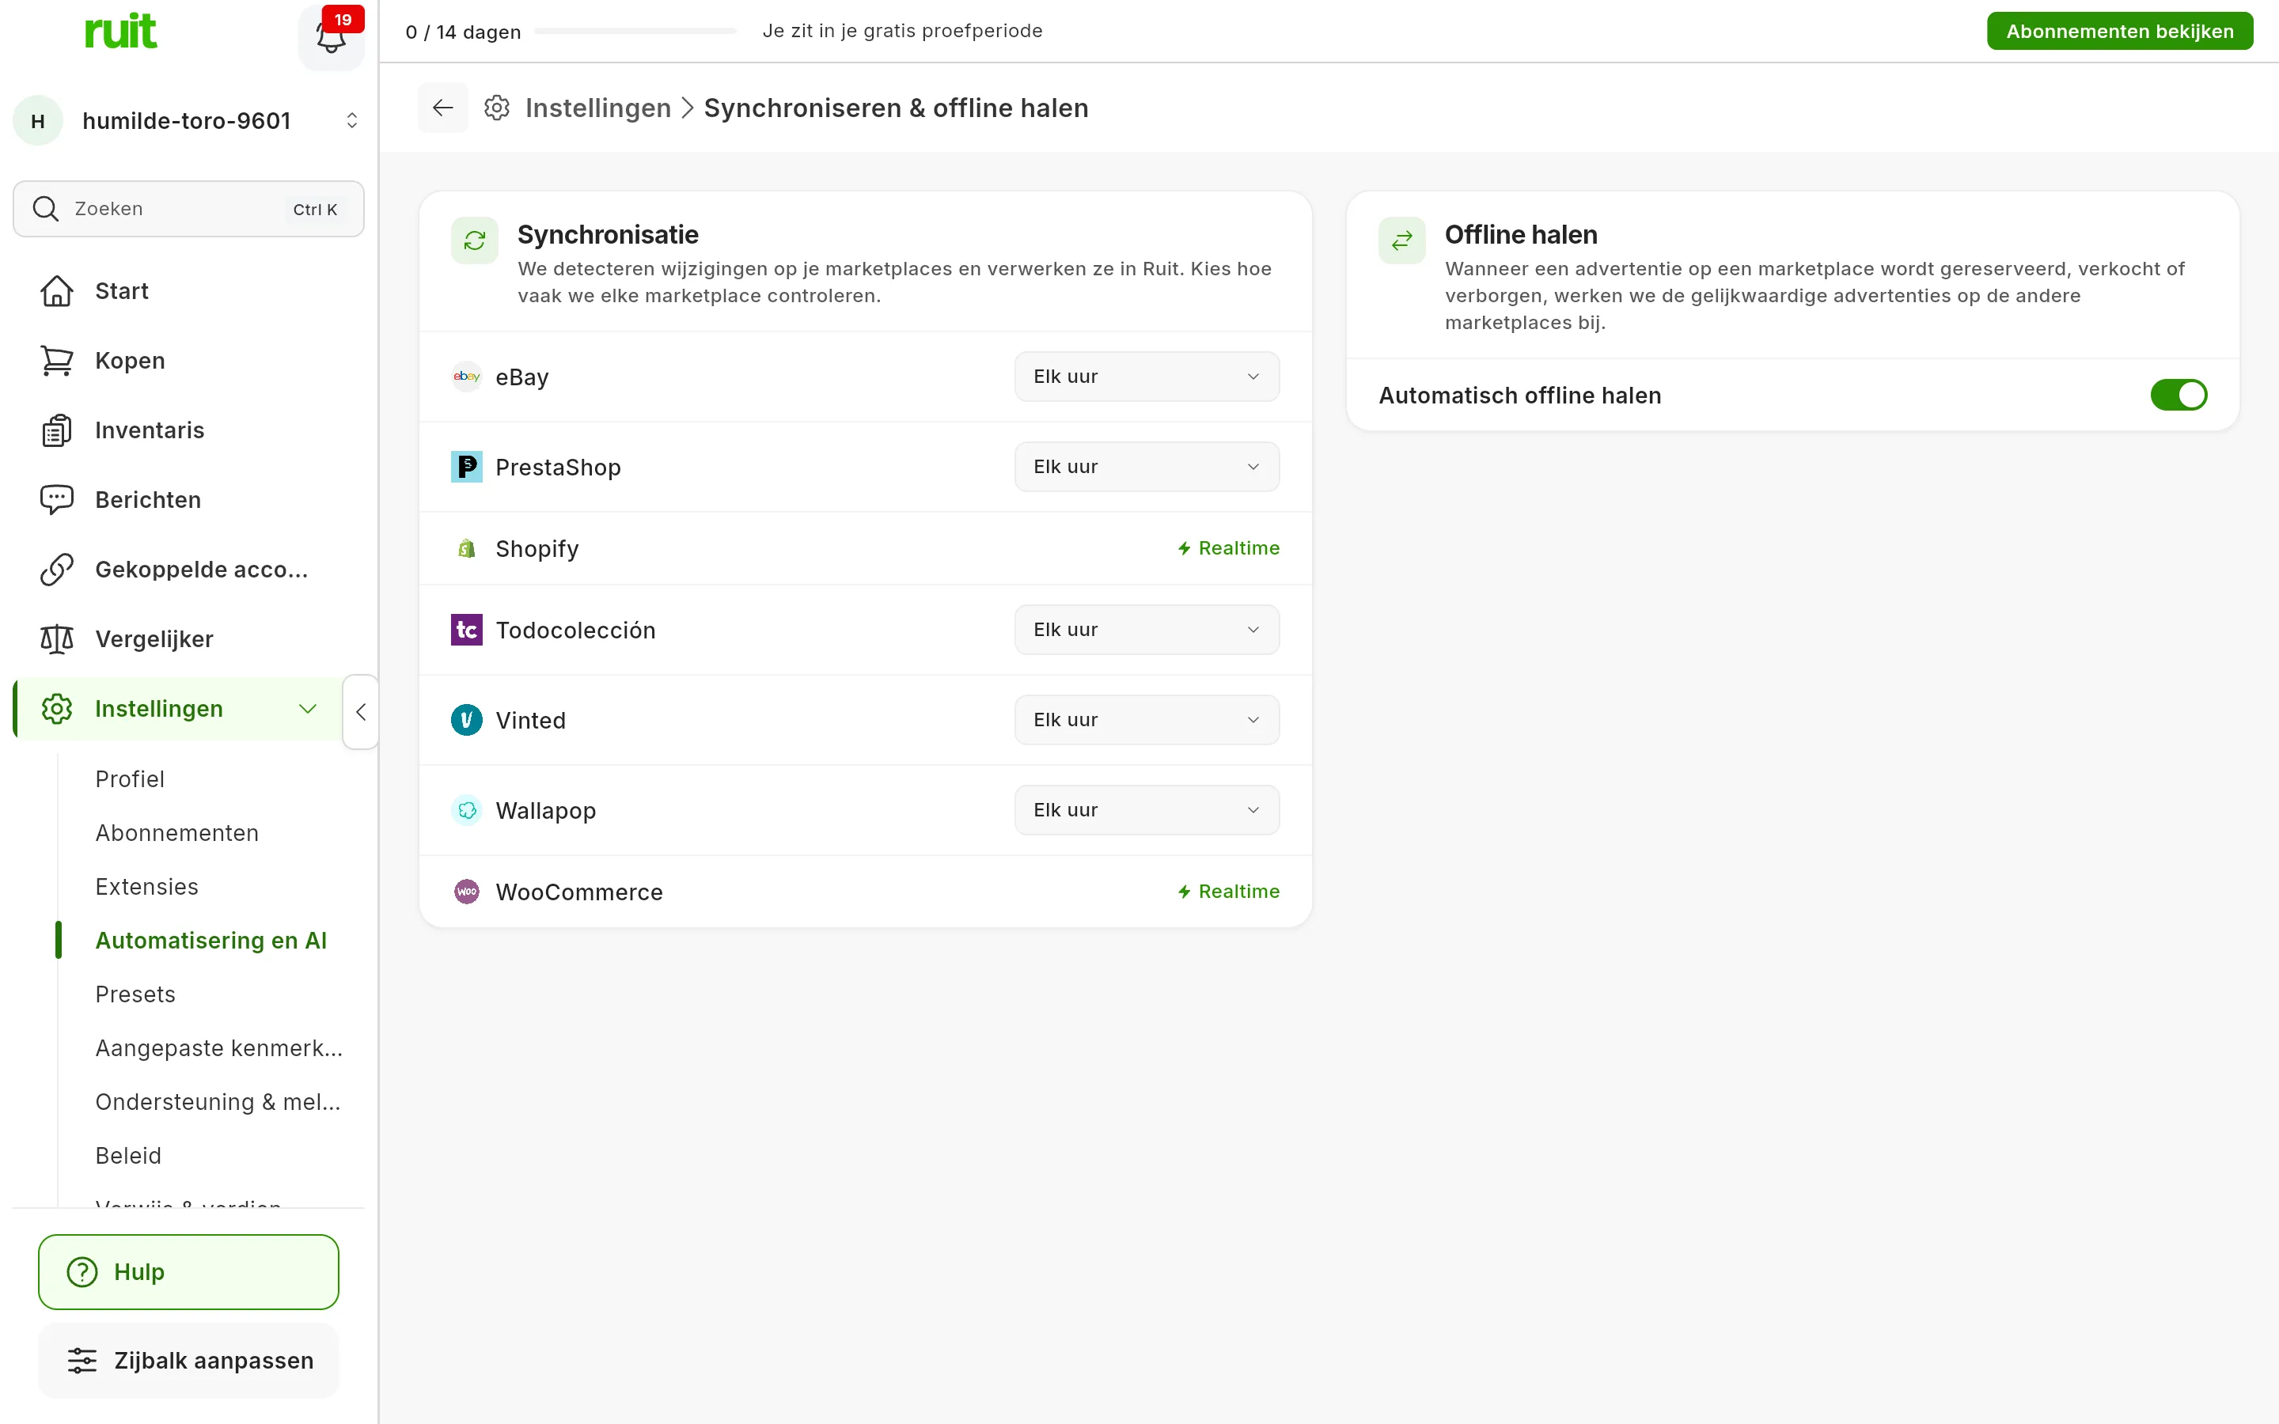Open the Hulp button
This screenshot has width=2279, height=1424.
pyautogui.click(x=188, y=1271)
